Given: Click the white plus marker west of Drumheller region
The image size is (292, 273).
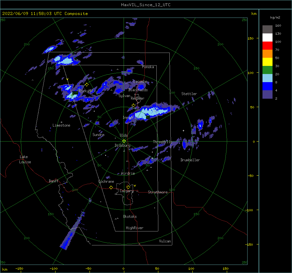Looking at the screenshot, I should (183, 130).
